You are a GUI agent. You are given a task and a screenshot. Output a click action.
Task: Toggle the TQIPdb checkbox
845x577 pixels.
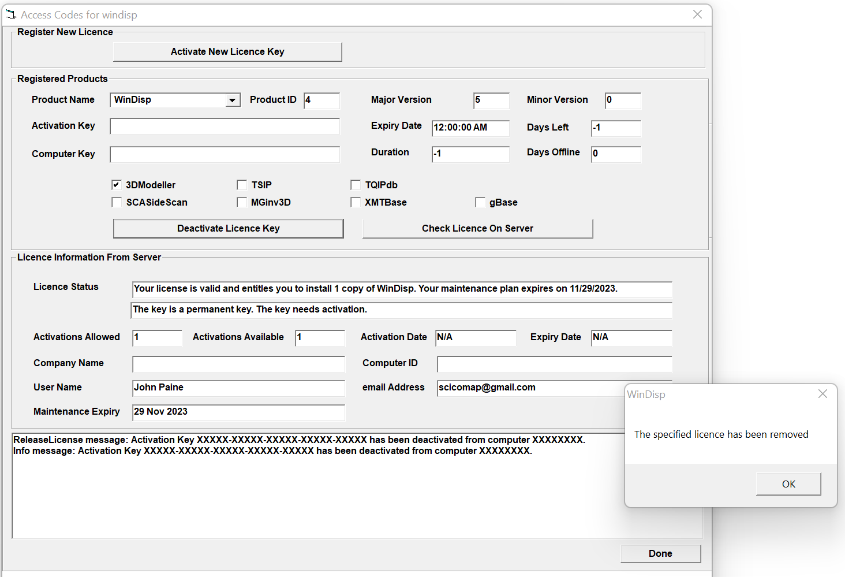tap(356, 184)
